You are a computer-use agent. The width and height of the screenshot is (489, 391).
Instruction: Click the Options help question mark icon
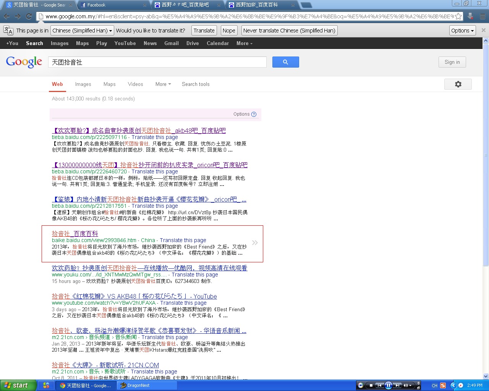pos(254,114)
